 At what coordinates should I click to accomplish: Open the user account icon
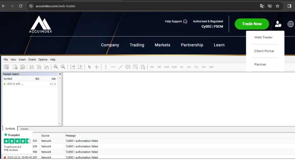tap(278, 24)
